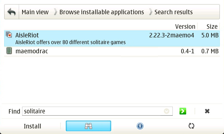Focus the Find text field containing solitaire
This screenshot has height=134, width=224.
click(x=92, y=111)
